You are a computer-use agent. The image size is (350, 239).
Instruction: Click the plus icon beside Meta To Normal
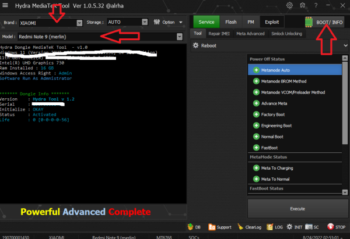256,179
